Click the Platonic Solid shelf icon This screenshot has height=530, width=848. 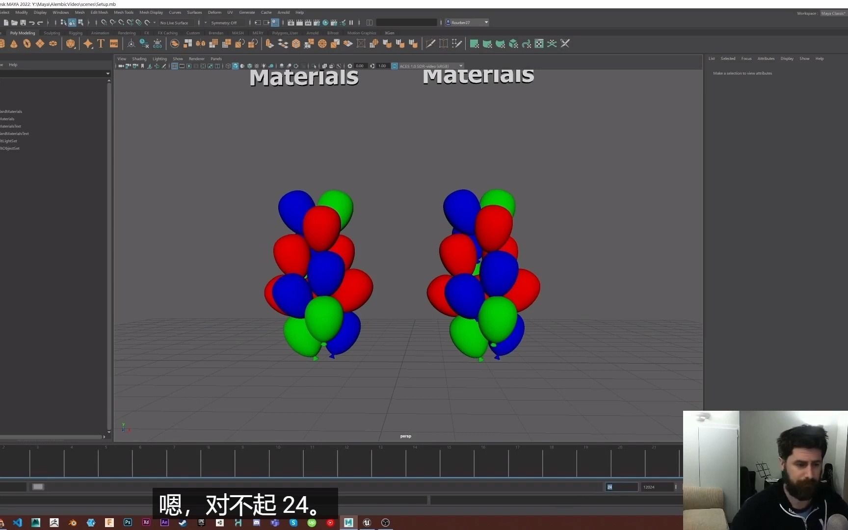pos(71,44)
